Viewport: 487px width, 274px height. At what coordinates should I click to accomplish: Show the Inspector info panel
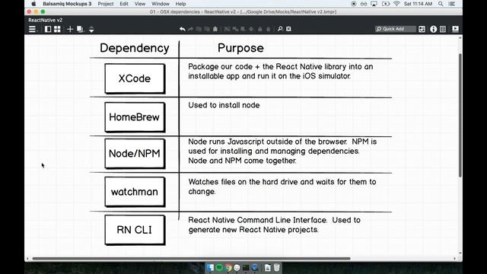click(x=433, y=29)
